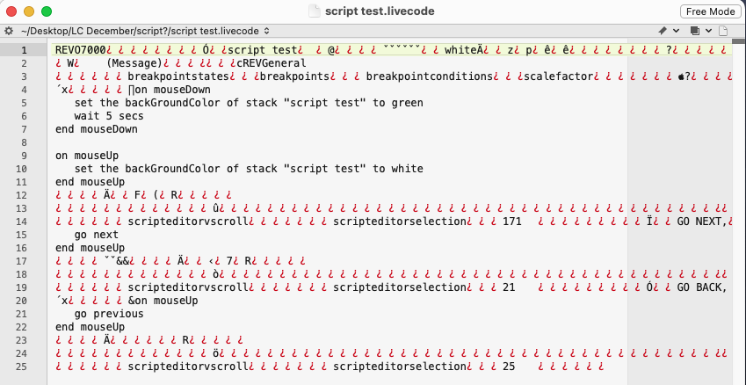
Task: Expand the chevron beside the markers pencil
Action: coord(676,31)
